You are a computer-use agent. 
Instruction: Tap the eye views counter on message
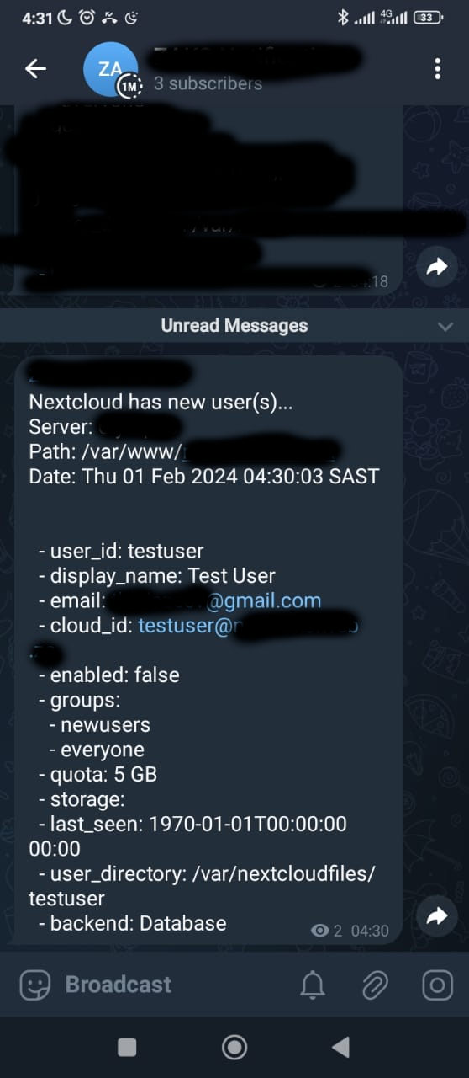tap(326, 931)
